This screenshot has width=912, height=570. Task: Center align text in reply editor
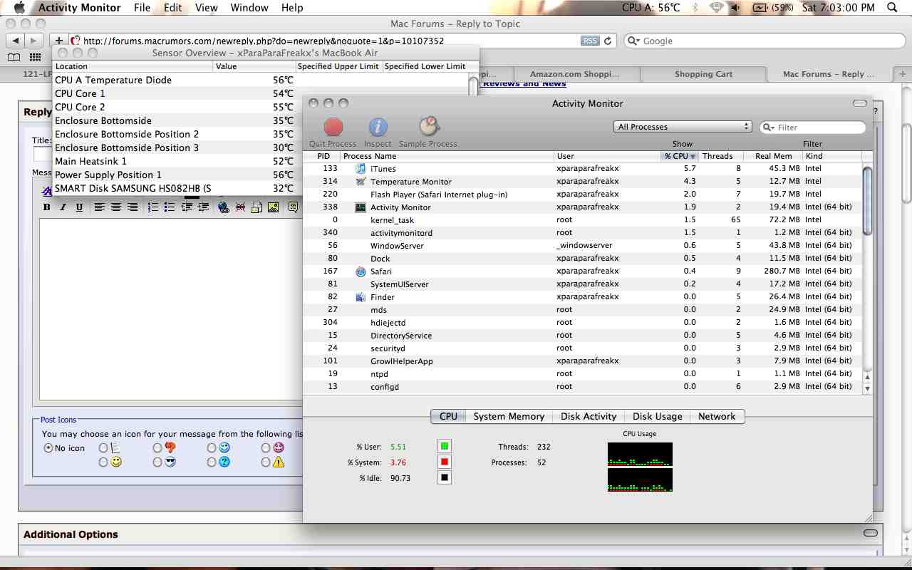[x=116, y=207]
